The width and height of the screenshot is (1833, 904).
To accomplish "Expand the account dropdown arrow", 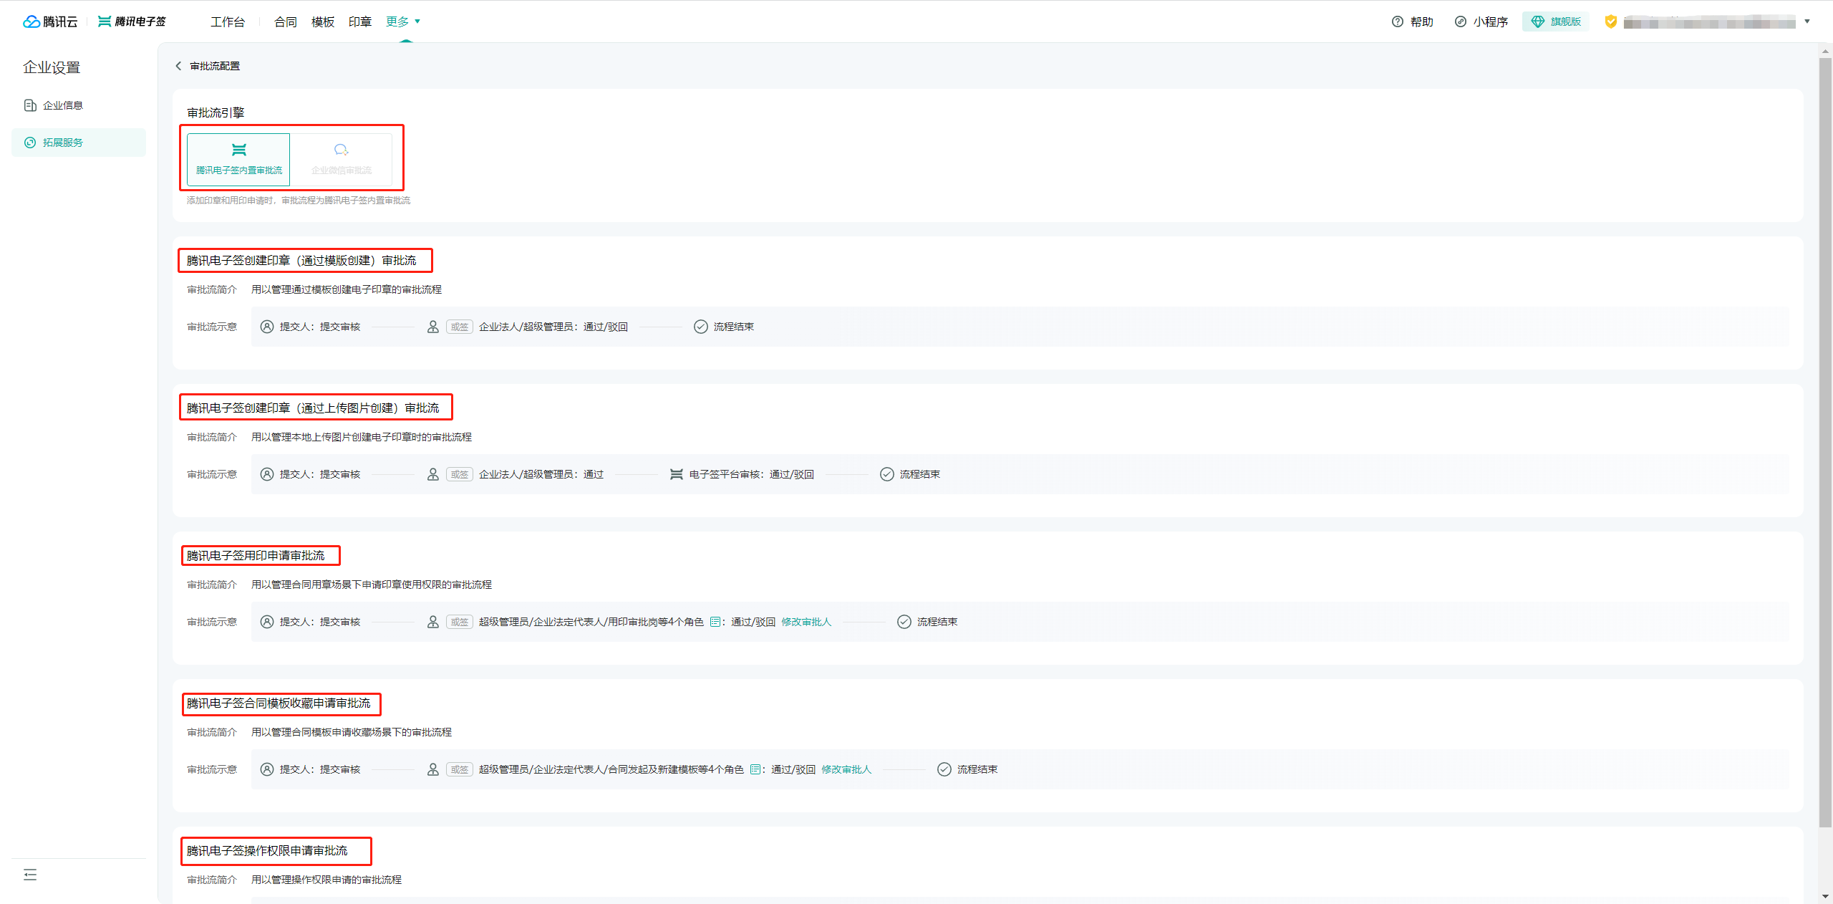I will tap(1807, 21).
